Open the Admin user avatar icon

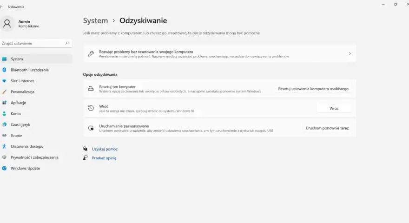click(7, 24)
